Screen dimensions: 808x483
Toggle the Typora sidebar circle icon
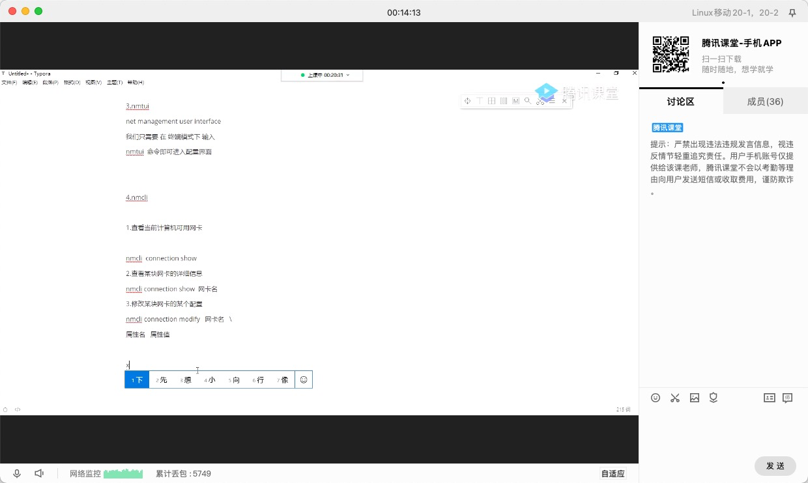coord(5,409)
